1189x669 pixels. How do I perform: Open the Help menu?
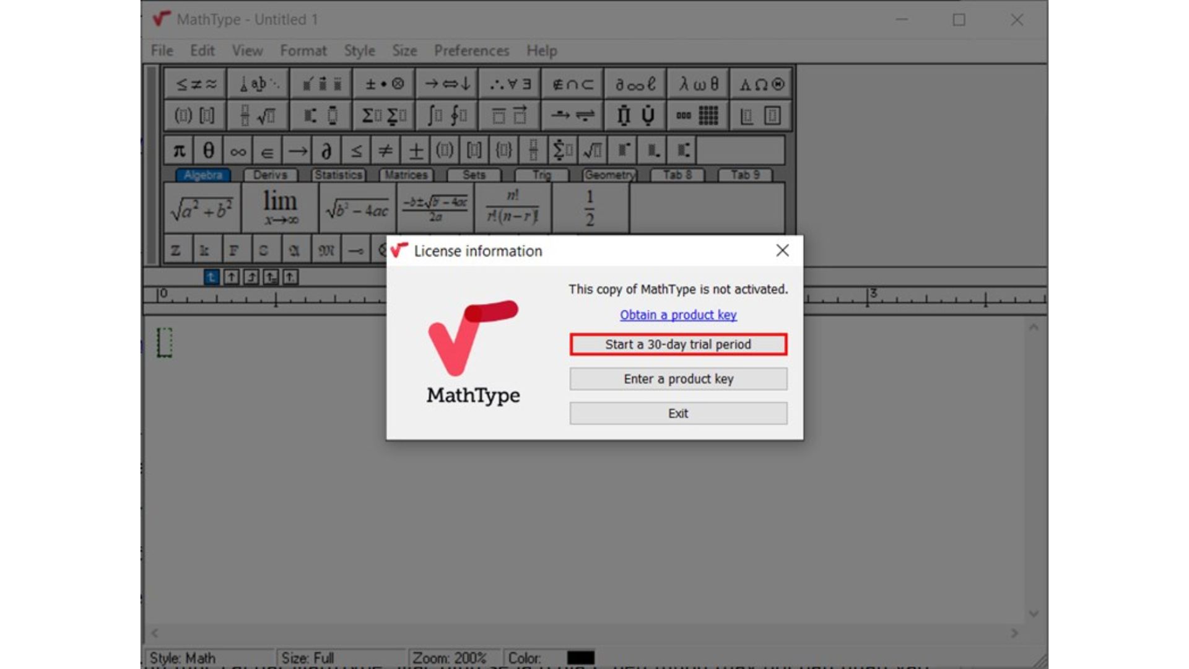coord(542,51)
